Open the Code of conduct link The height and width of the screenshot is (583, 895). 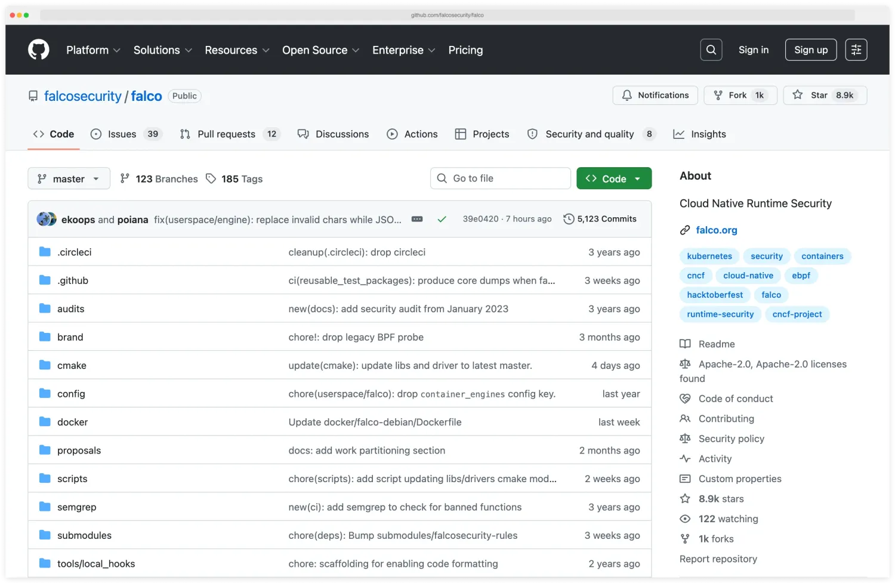[736, 399]
